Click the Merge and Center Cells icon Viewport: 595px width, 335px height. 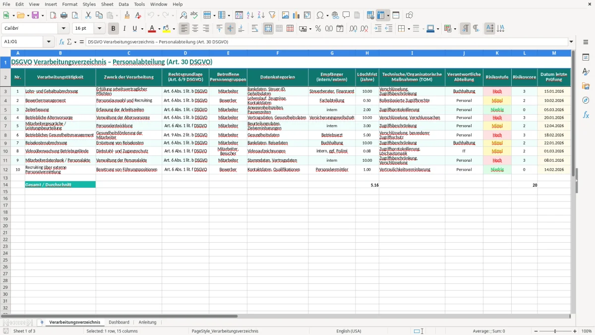268,29
